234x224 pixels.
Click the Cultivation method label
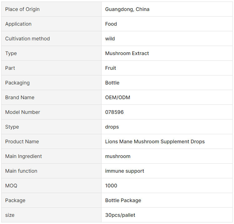point(27,39)
